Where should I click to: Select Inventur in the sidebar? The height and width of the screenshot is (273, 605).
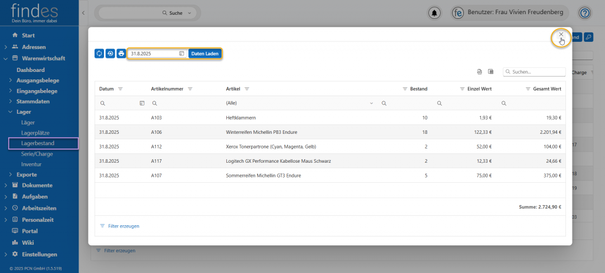(x=31, y=164)
